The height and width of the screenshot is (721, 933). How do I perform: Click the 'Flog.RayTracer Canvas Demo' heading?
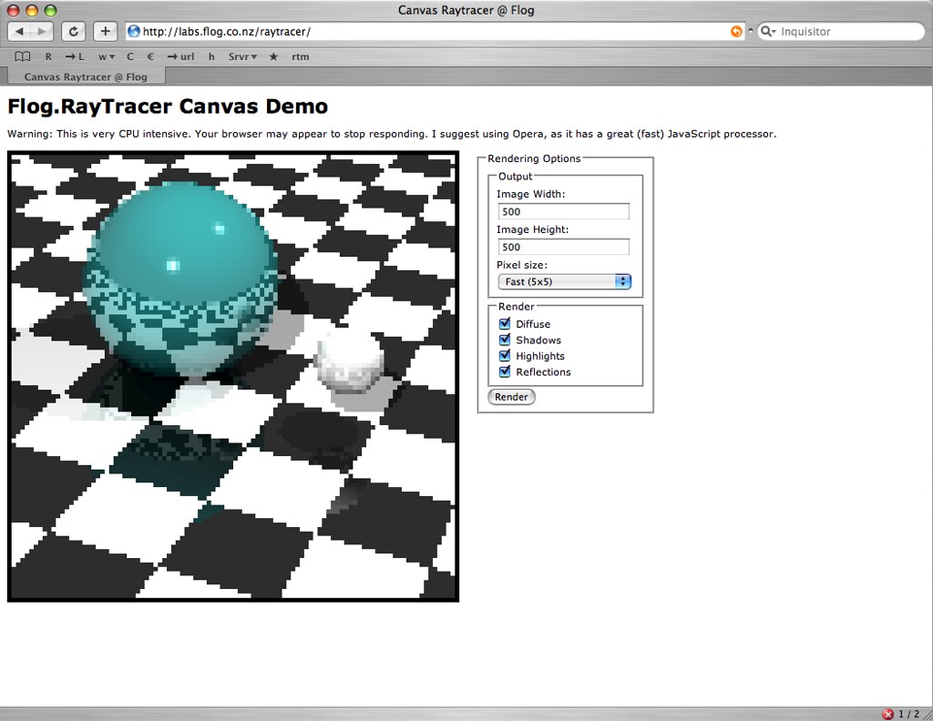(168, 107)
